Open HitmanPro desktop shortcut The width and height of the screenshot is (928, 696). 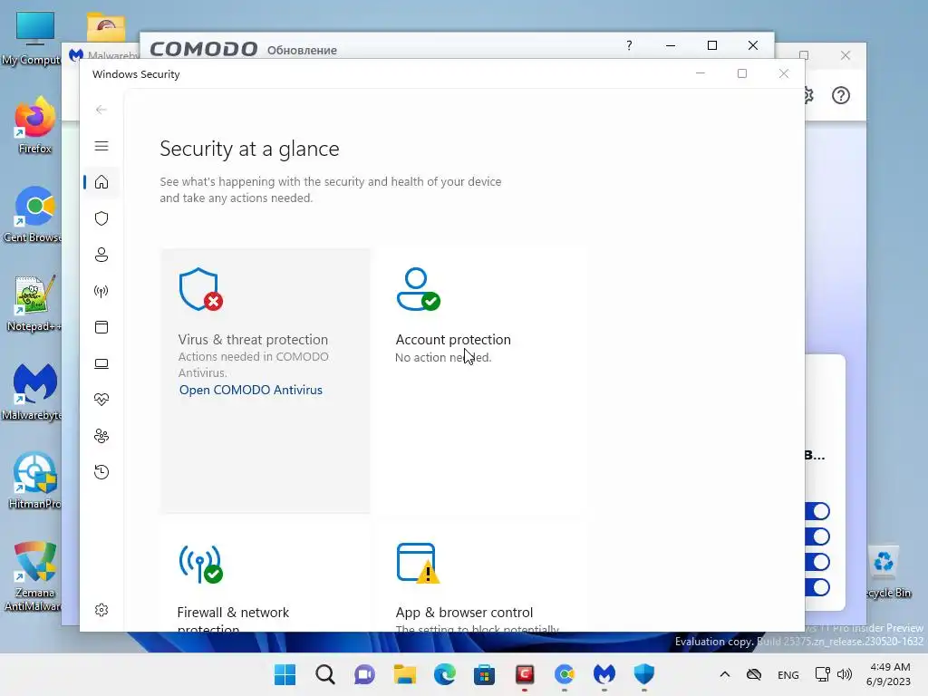[34, 480]
